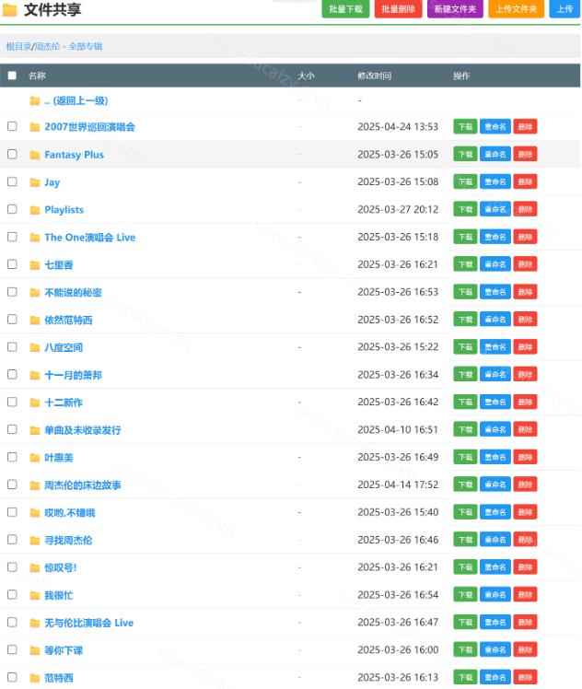Check the box for 等你下课
This screenshot has width=582, height=689.
point(12,649)
